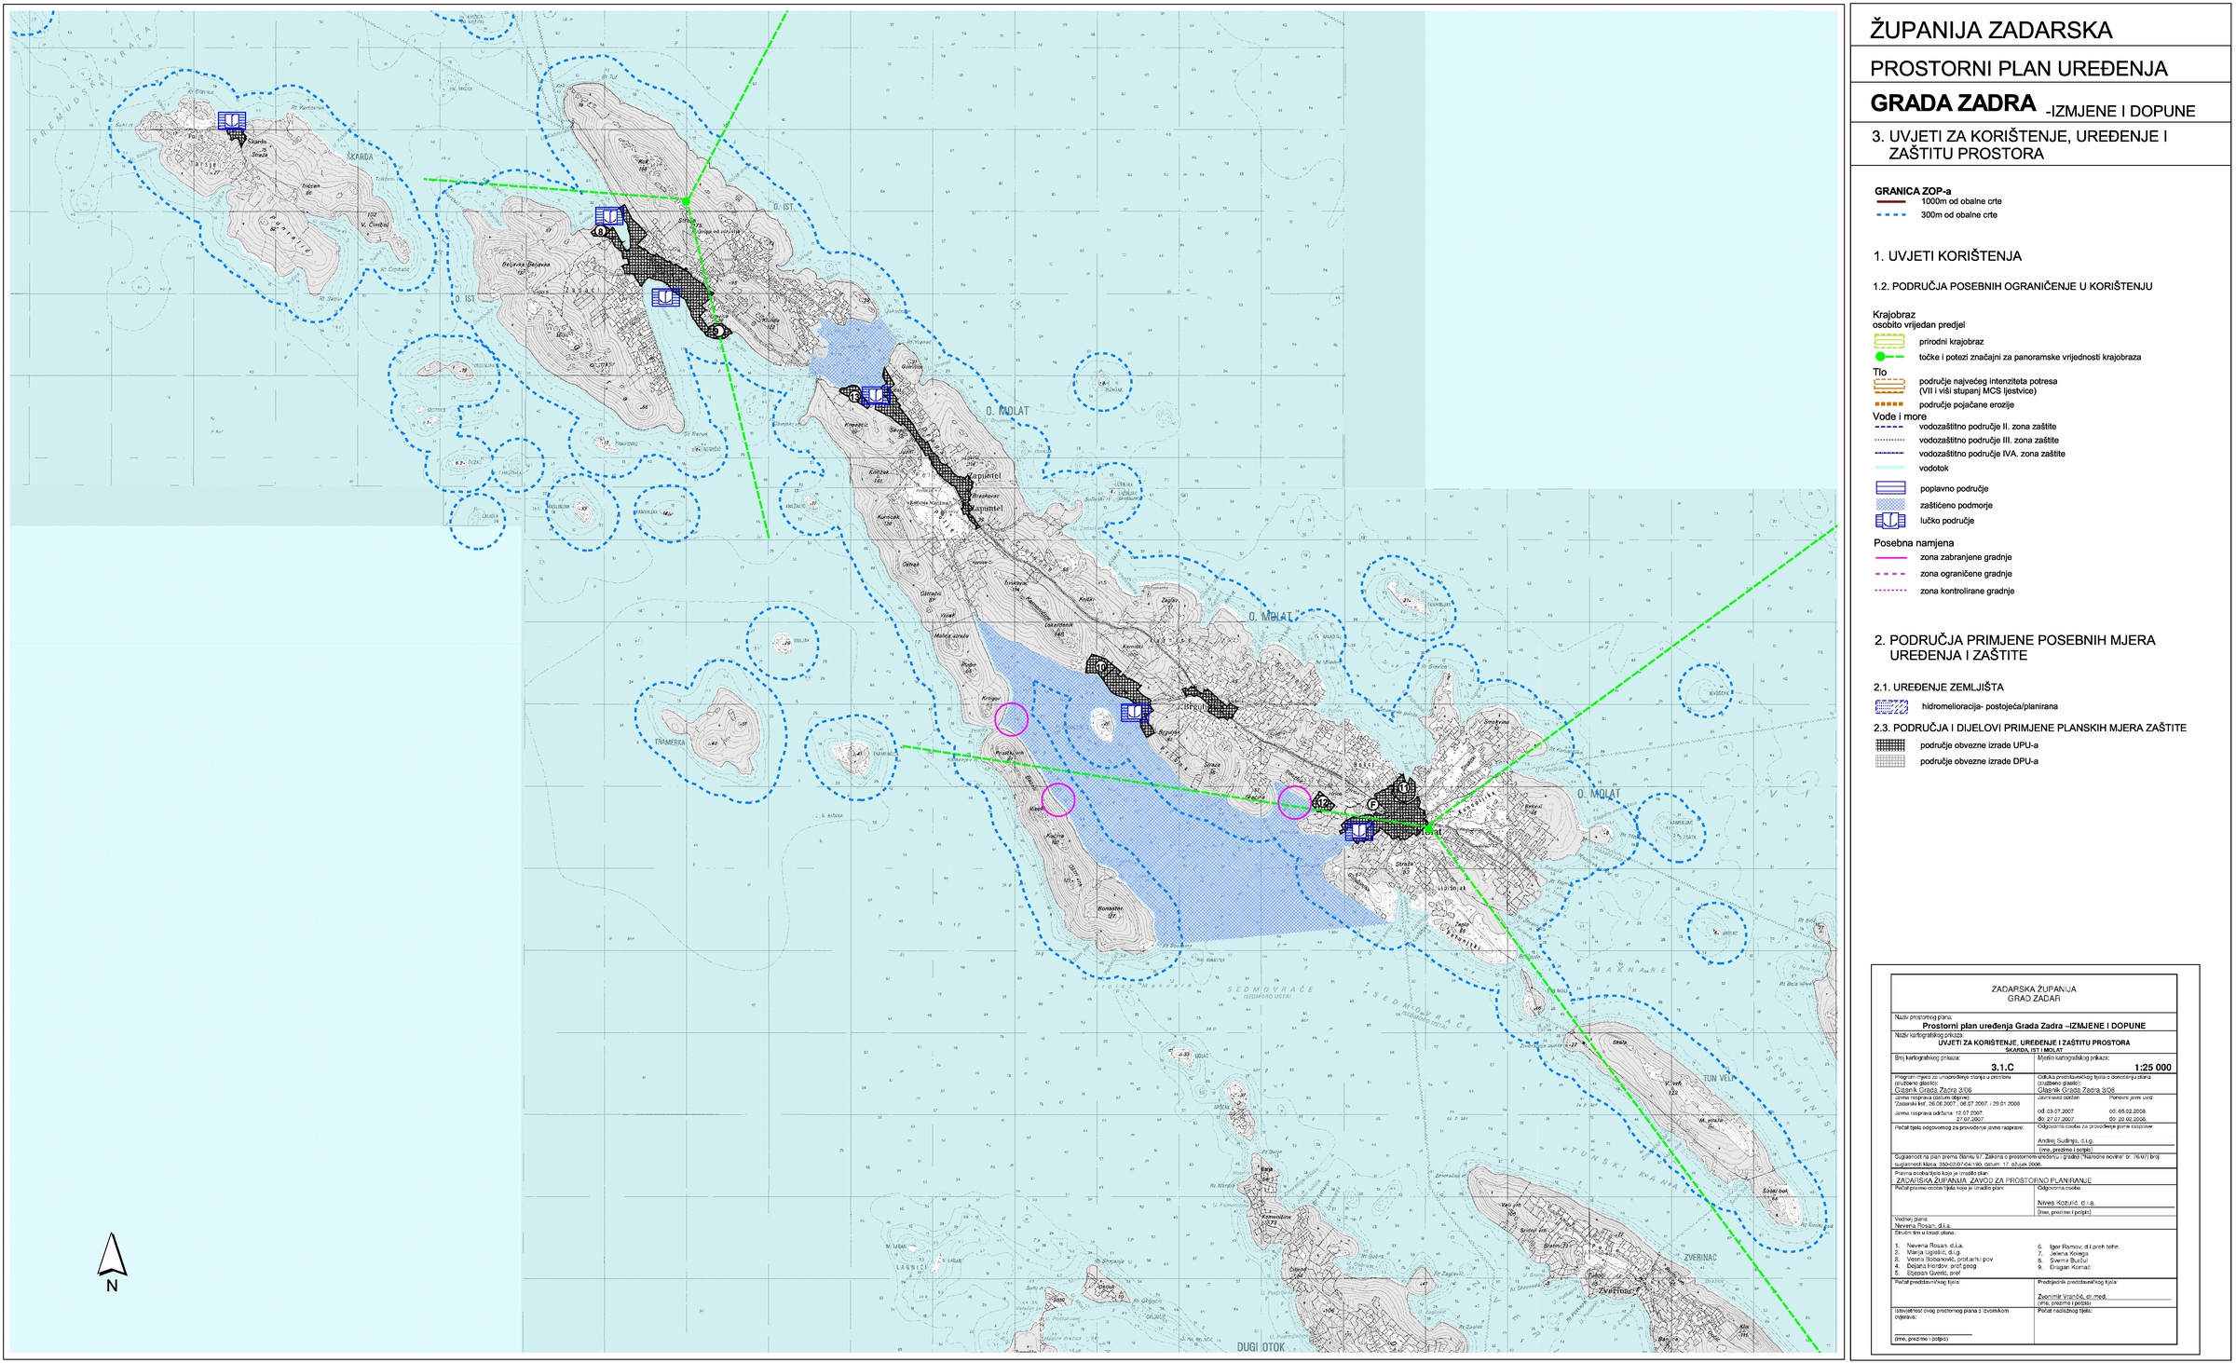The image size is (2236, 1363).
Task: Click the port icon beside circled number 8
Action: click(609, 216)
